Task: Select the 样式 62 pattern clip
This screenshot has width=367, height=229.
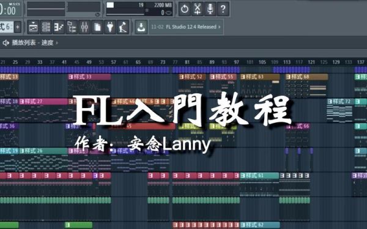Action: [x=259, y=225]
